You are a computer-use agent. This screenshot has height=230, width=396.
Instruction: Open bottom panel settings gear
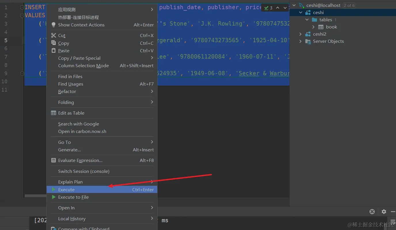(x=384, y=212)
